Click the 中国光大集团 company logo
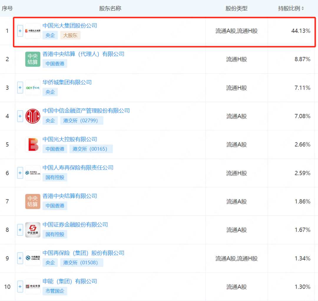 (33, 31)
